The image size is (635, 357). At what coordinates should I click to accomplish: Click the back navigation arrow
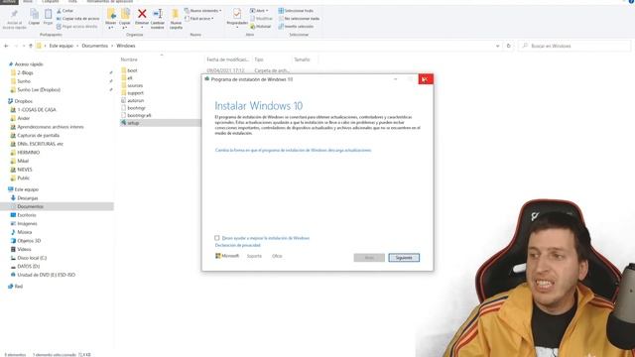(6, 46)
